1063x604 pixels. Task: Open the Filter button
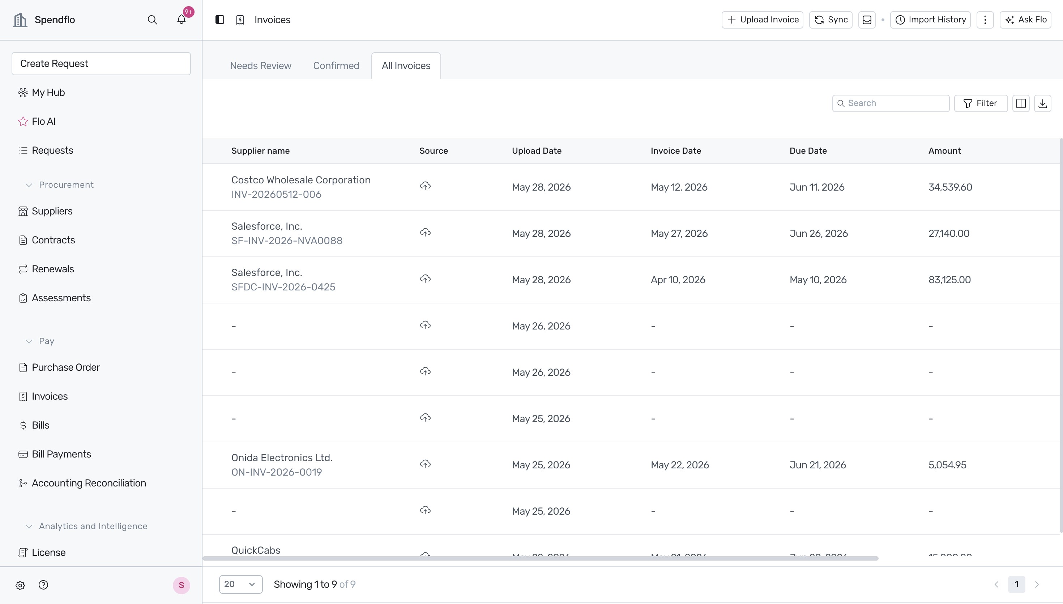pos(981,103)
